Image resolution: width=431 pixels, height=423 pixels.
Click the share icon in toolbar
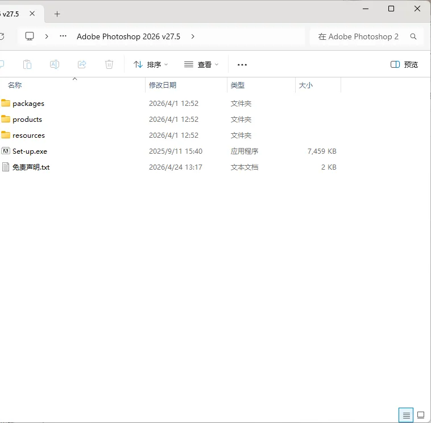coord(82,64)
